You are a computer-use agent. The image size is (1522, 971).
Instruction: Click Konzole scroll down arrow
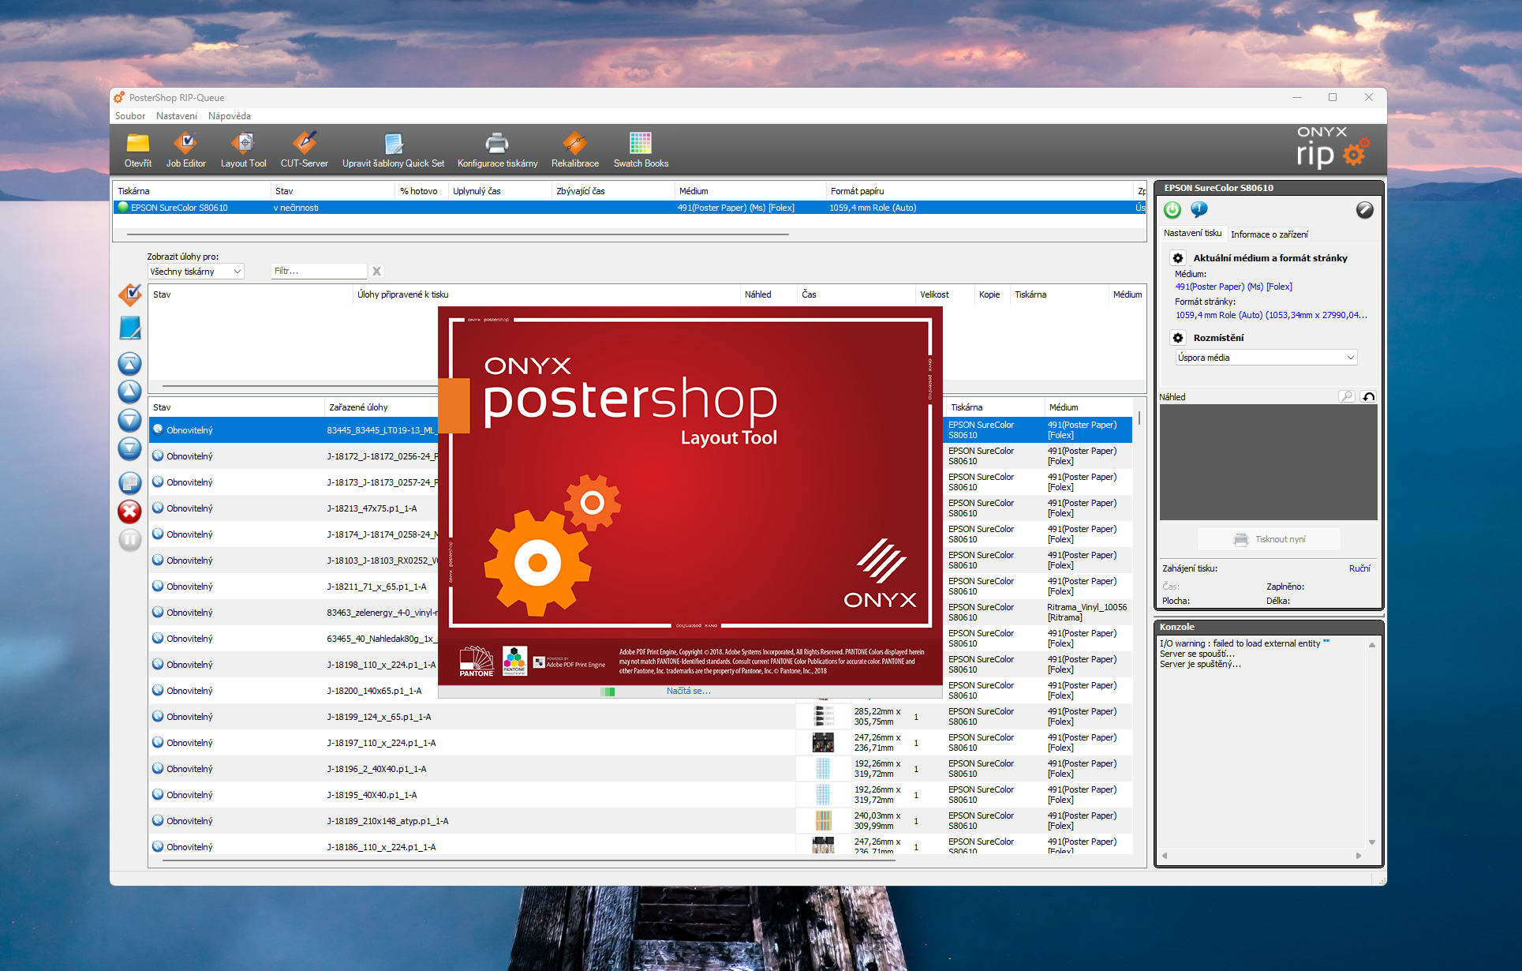[x=1372, y=842]
